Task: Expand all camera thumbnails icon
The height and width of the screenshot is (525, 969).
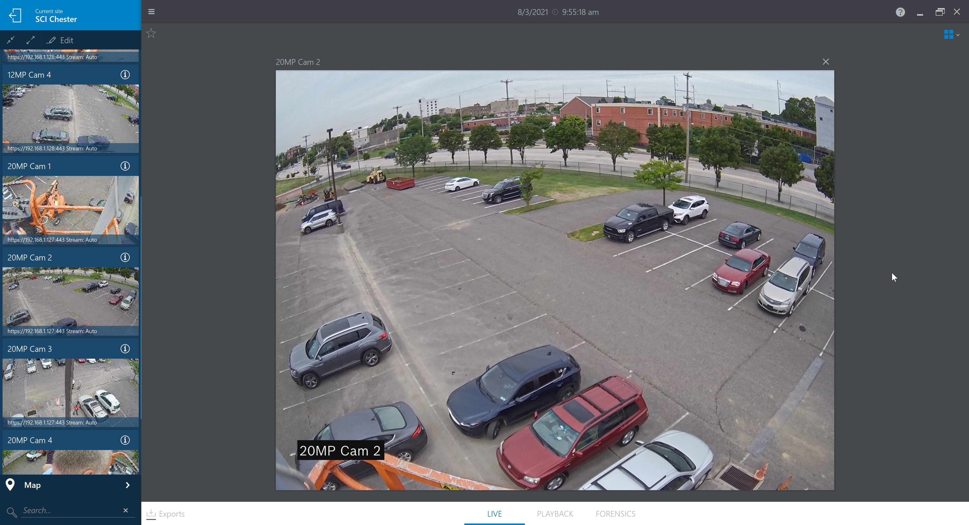Action: (31, 40)
